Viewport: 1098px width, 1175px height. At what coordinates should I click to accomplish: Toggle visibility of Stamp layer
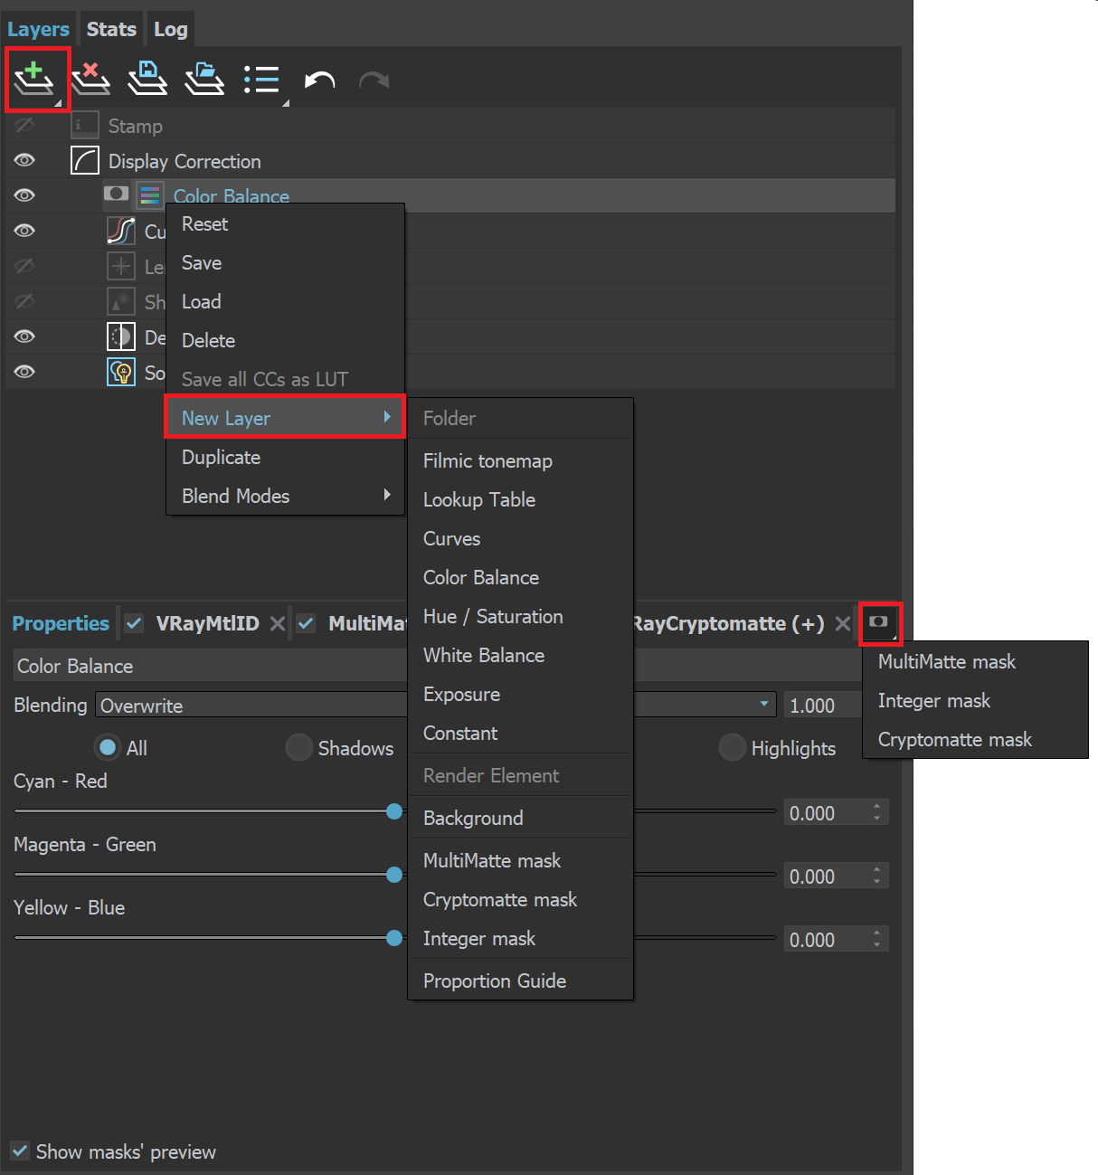click(x=24, y=125)
